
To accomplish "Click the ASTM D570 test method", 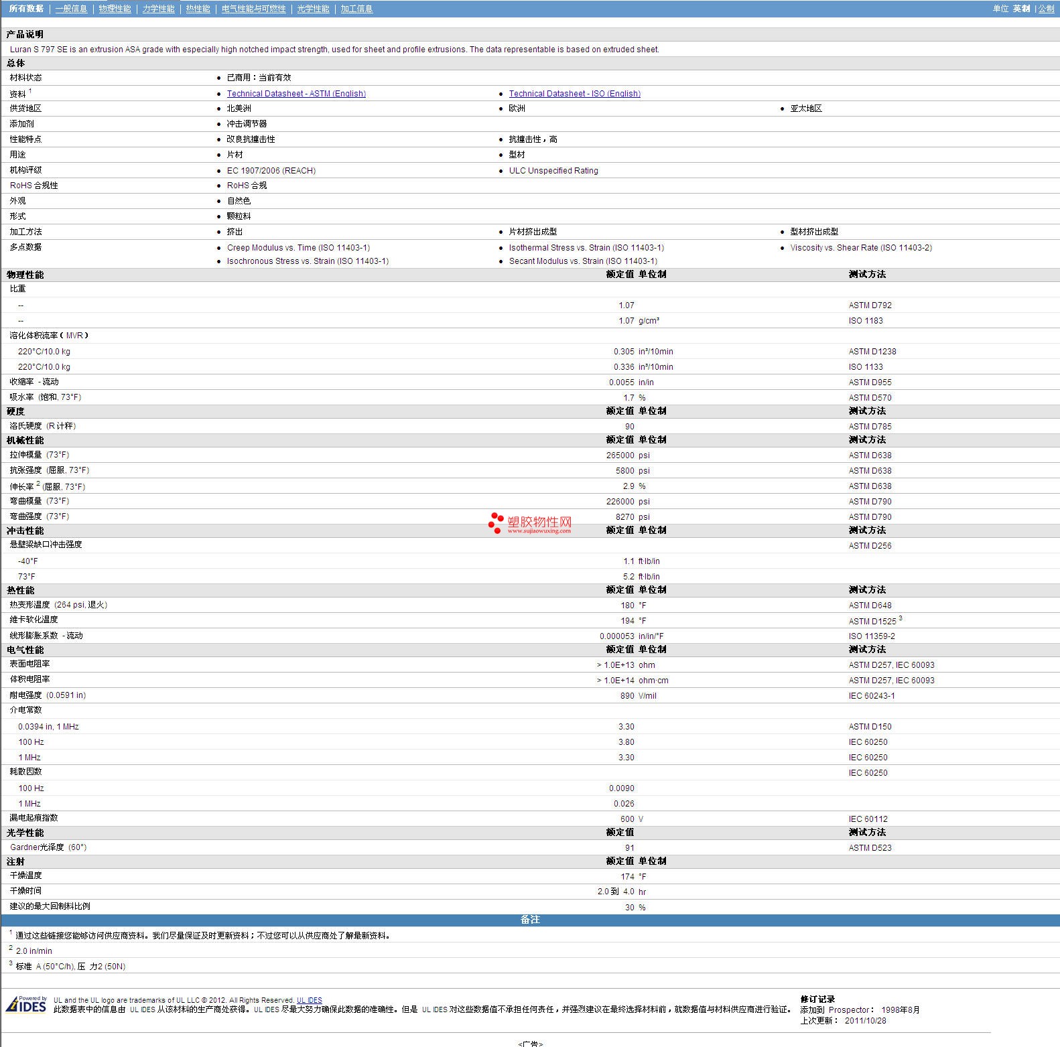I will click(870, 398).
